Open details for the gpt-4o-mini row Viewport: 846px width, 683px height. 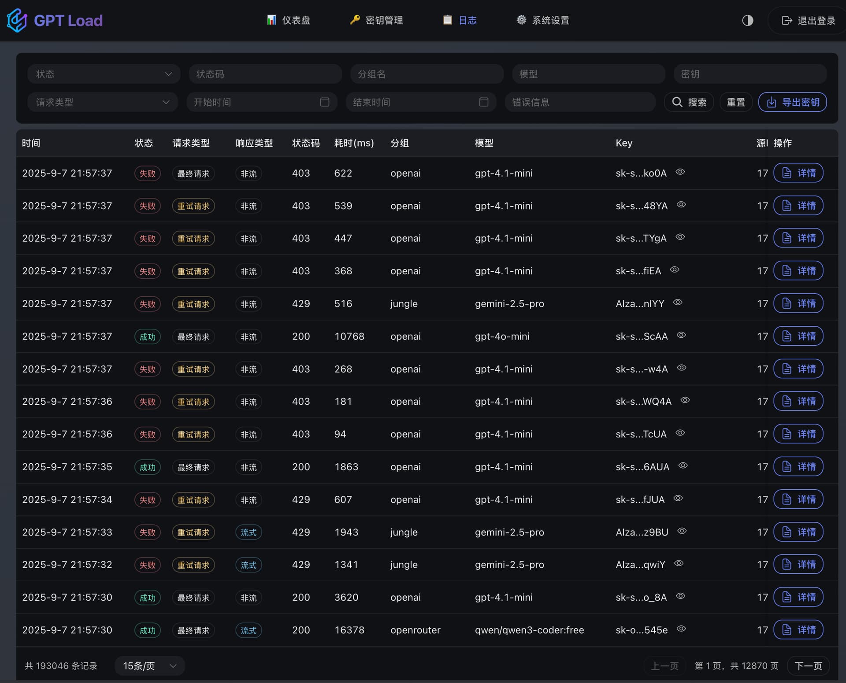pyautogui.click(x=798, y=336)
